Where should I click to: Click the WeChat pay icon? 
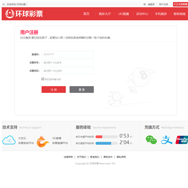coord(151,140)
